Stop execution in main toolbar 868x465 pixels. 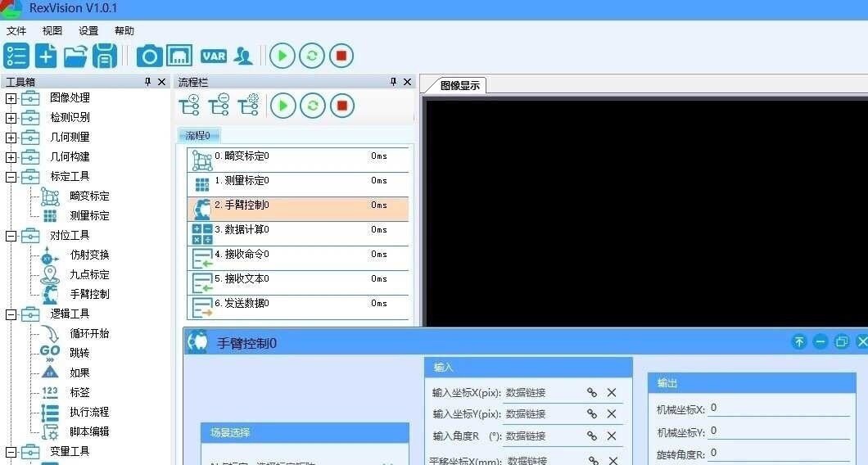tap(341, 56)
